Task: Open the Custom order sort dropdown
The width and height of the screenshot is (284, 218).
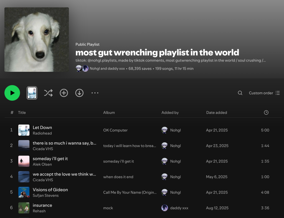Action: [x=264, y=93]
